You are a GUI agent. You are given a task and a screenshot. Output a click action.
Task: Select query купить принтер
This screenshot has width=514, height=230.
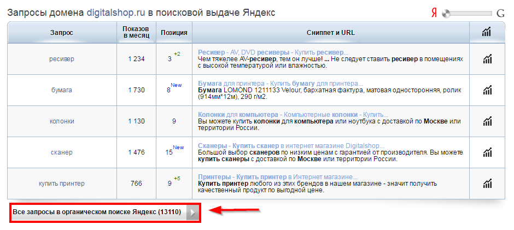tap(62, 184)
